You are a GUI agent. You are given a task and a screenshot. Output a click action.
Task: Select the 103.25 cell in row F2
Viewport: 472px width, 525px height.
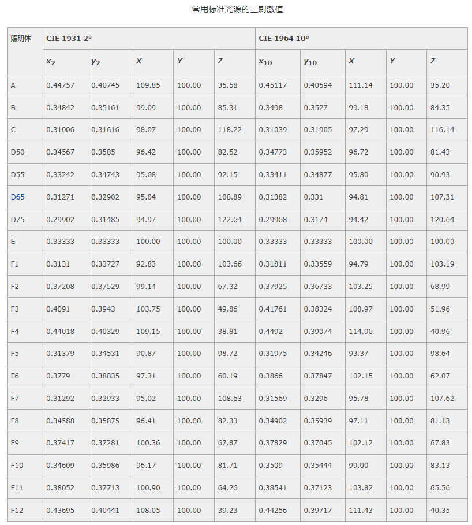click(x=361, y=287)
